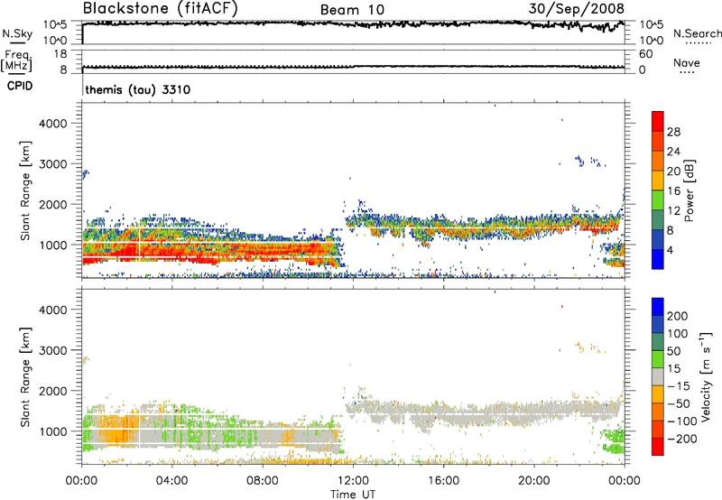Click the '-100' label on the Velocity color bar
The image size is (722, 500).
coord(682,421)
